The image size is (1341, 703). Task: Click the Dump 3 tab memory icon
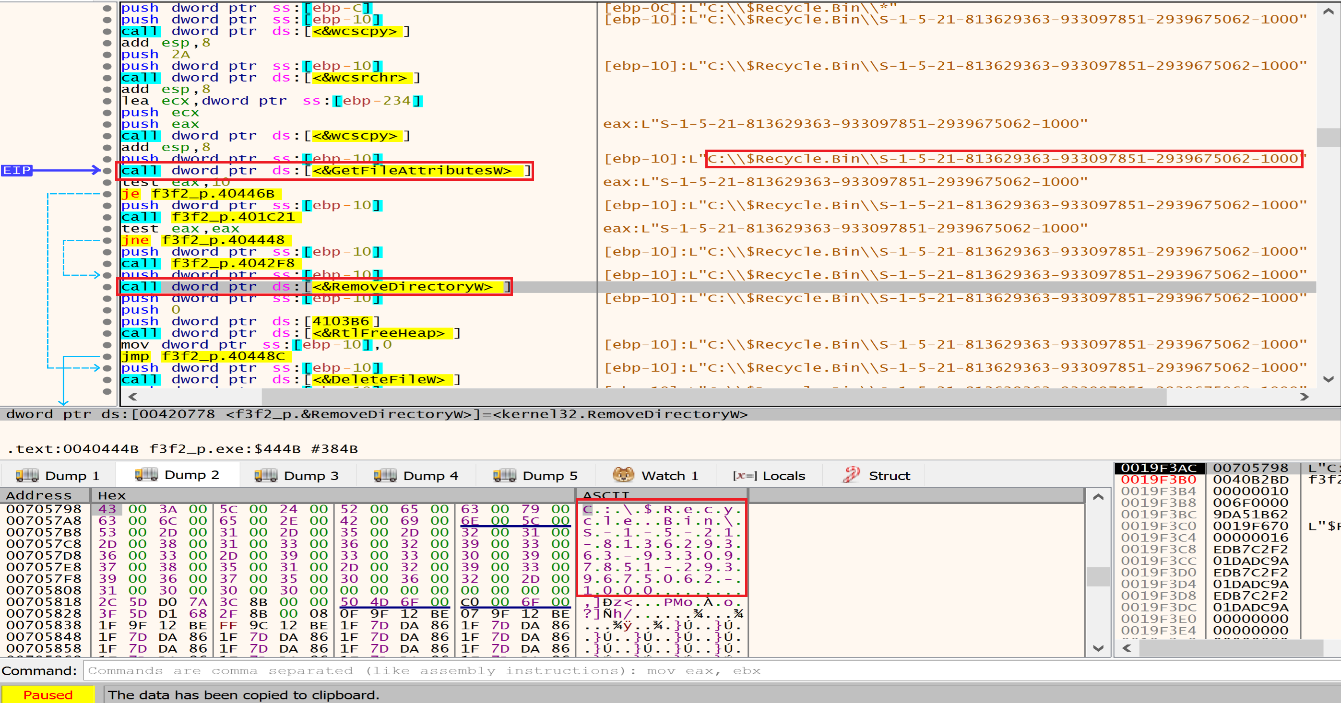tap(265, 475)
